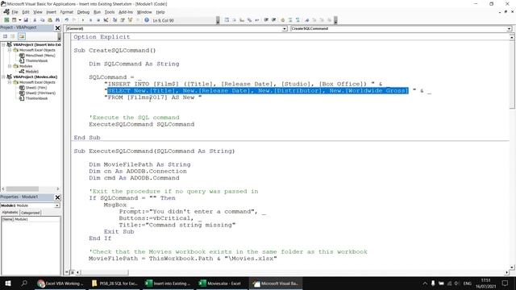
Task: Click the Windows Start button
Action: point(8,284)
